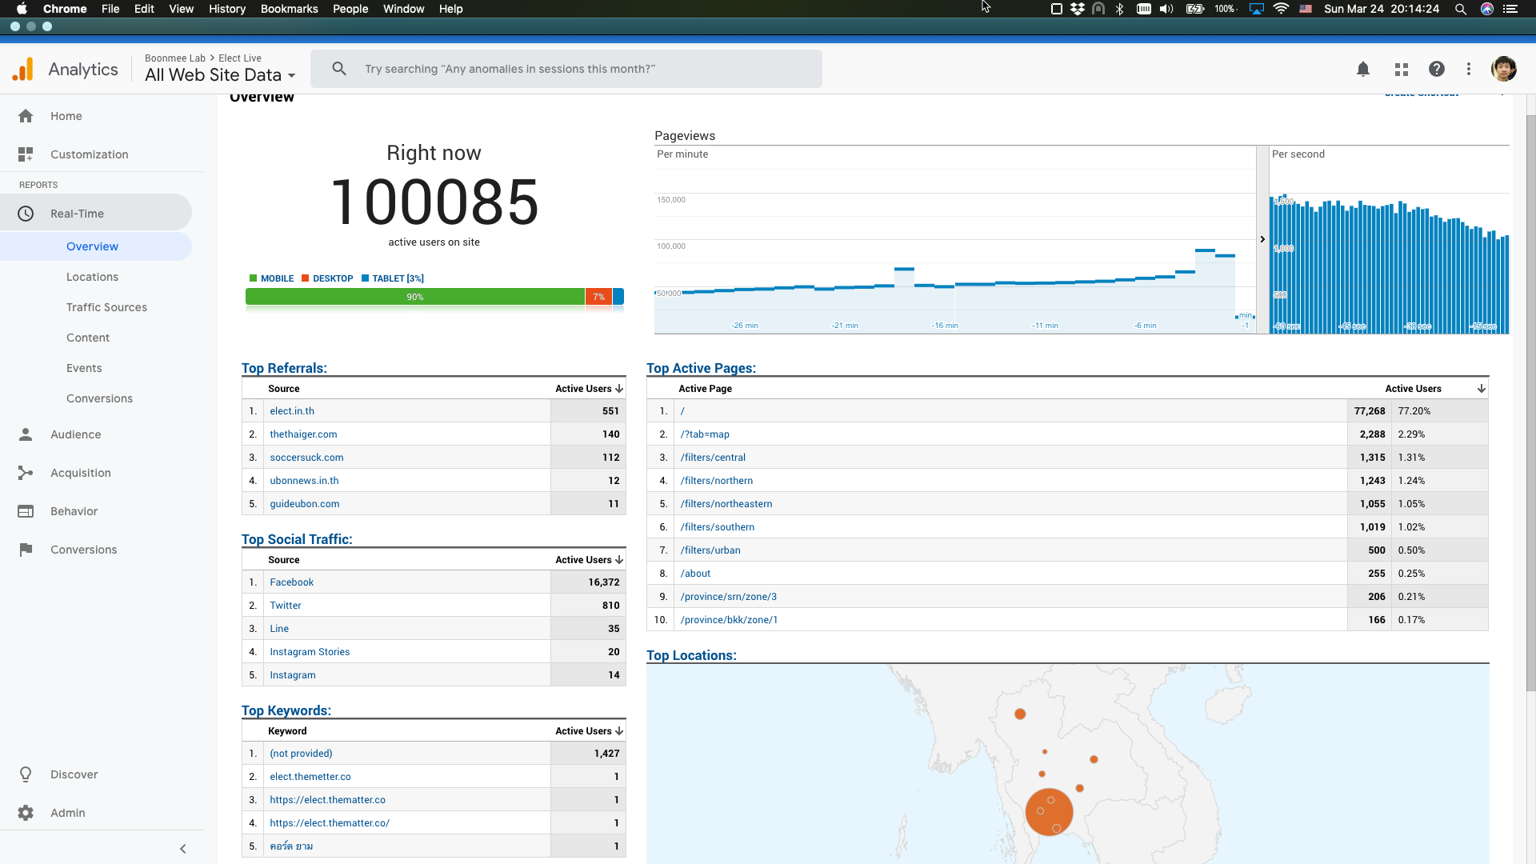Click the Top Locations heading link
1536x864 pixels.
pyautogui.click(x=691, y=655)
